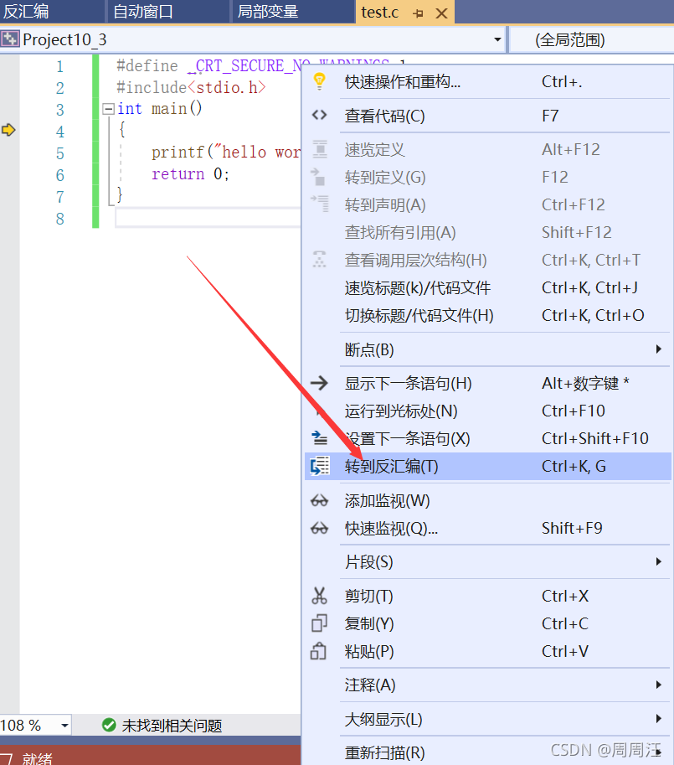Click the 未找到相关问题 status text
The height and width of the screenshot is (765, 674).
pyautogui.click(x=172, y=726)
